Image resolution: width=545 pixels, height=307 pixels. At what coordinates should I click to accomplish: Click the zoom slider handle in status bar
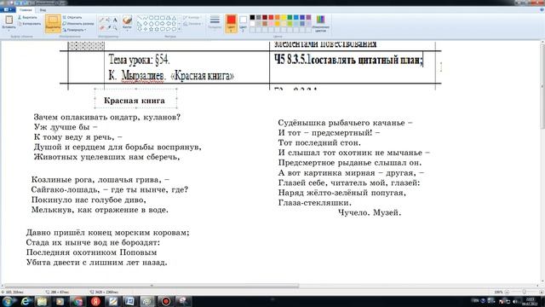(525, 292)
